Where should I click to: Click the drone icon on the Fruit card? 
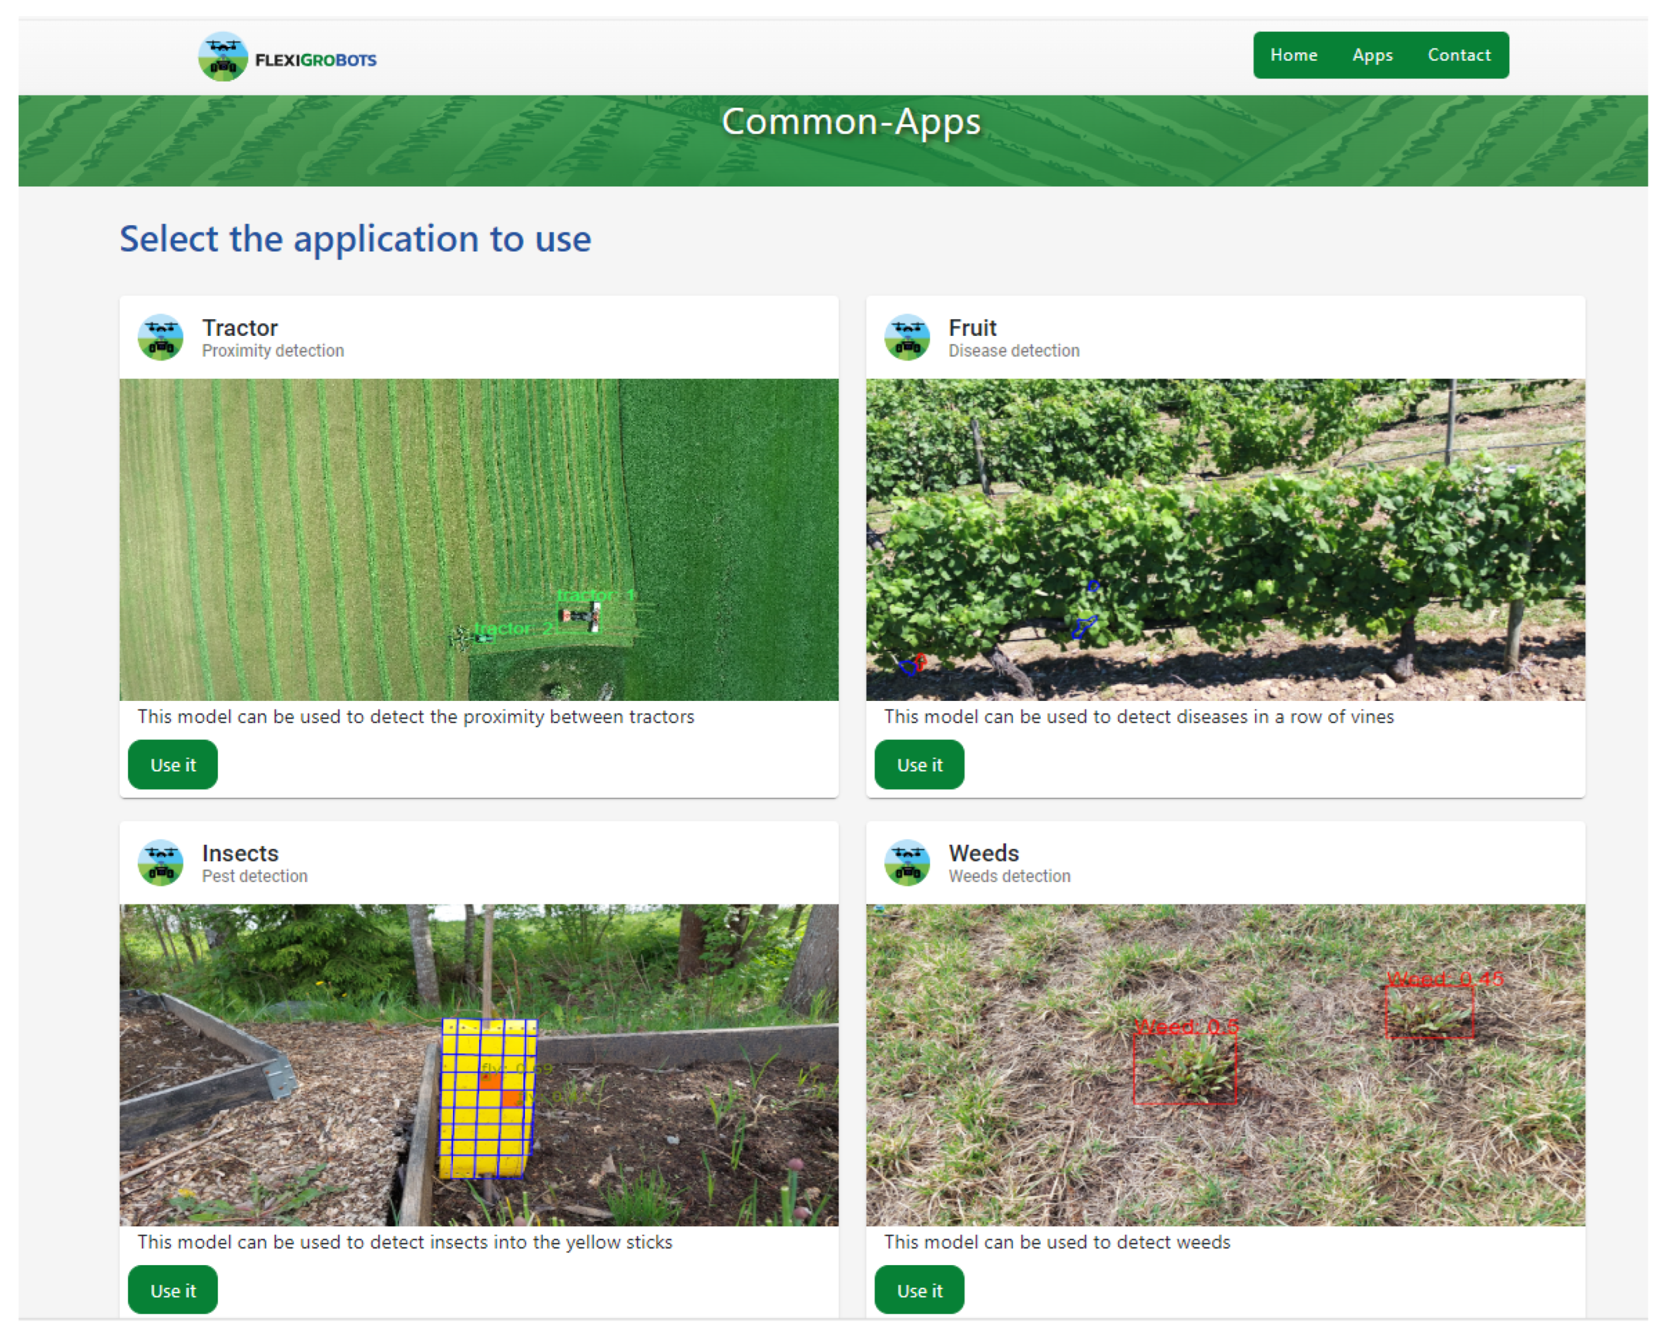click(908, 337)
